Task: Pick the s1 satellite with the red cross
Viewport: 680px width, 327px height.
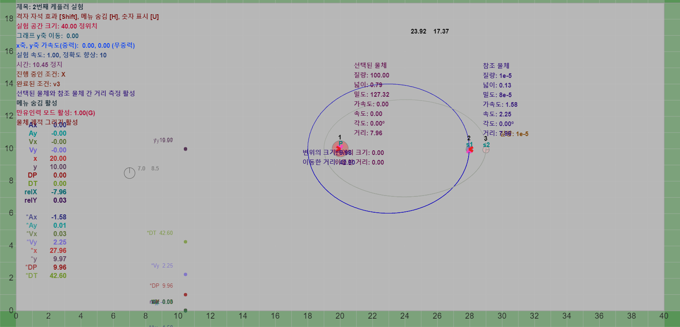Action: pos(469,149)
